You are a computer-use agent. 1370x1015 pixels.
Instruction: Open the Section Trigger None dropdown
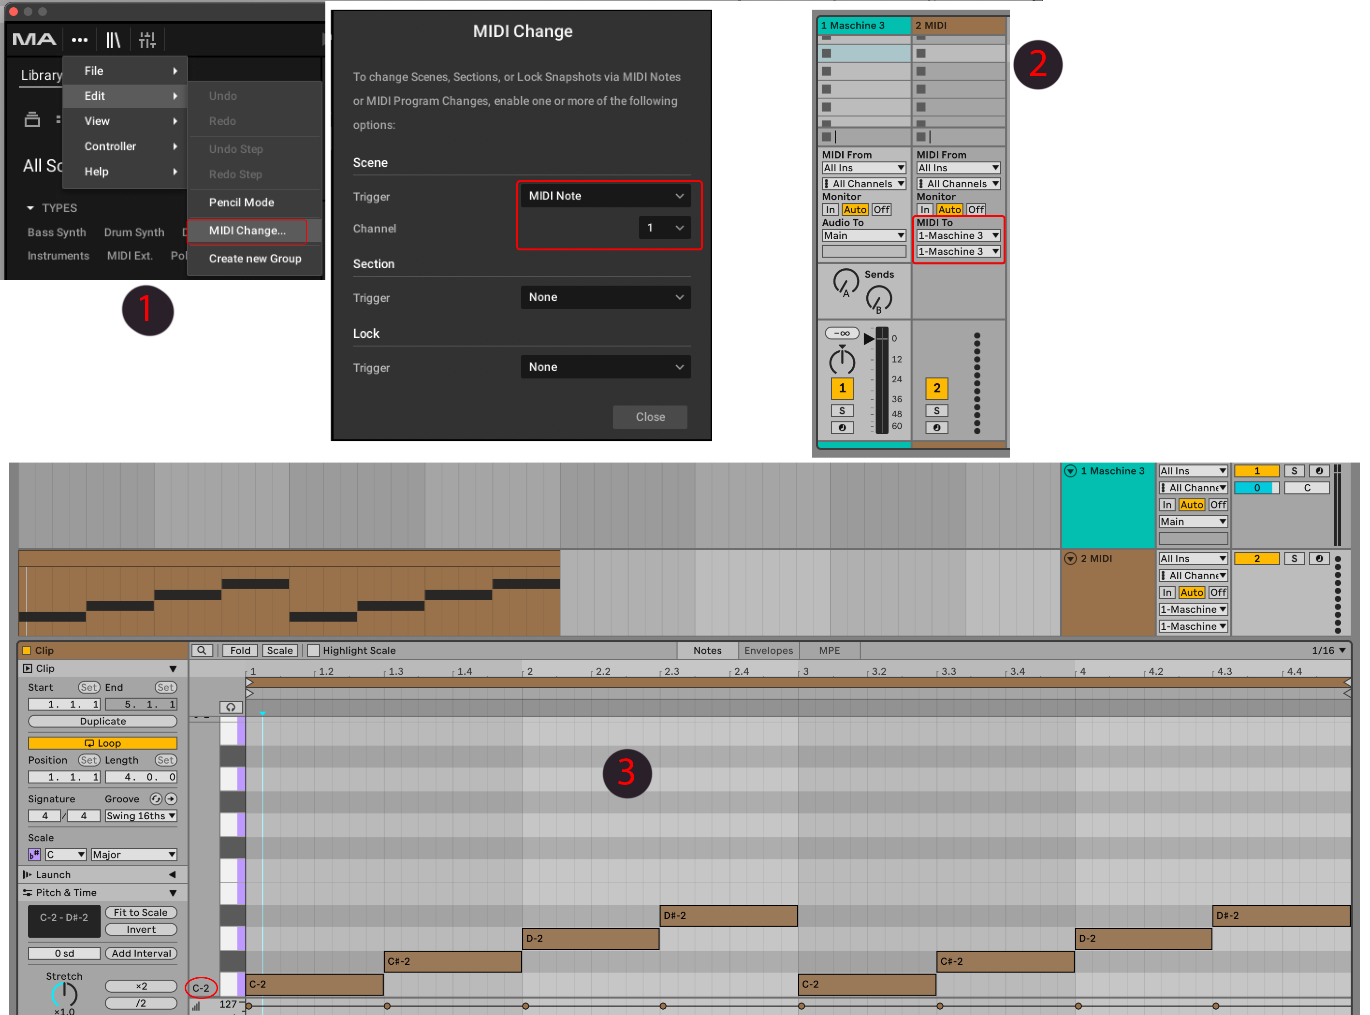click(605, 297)
